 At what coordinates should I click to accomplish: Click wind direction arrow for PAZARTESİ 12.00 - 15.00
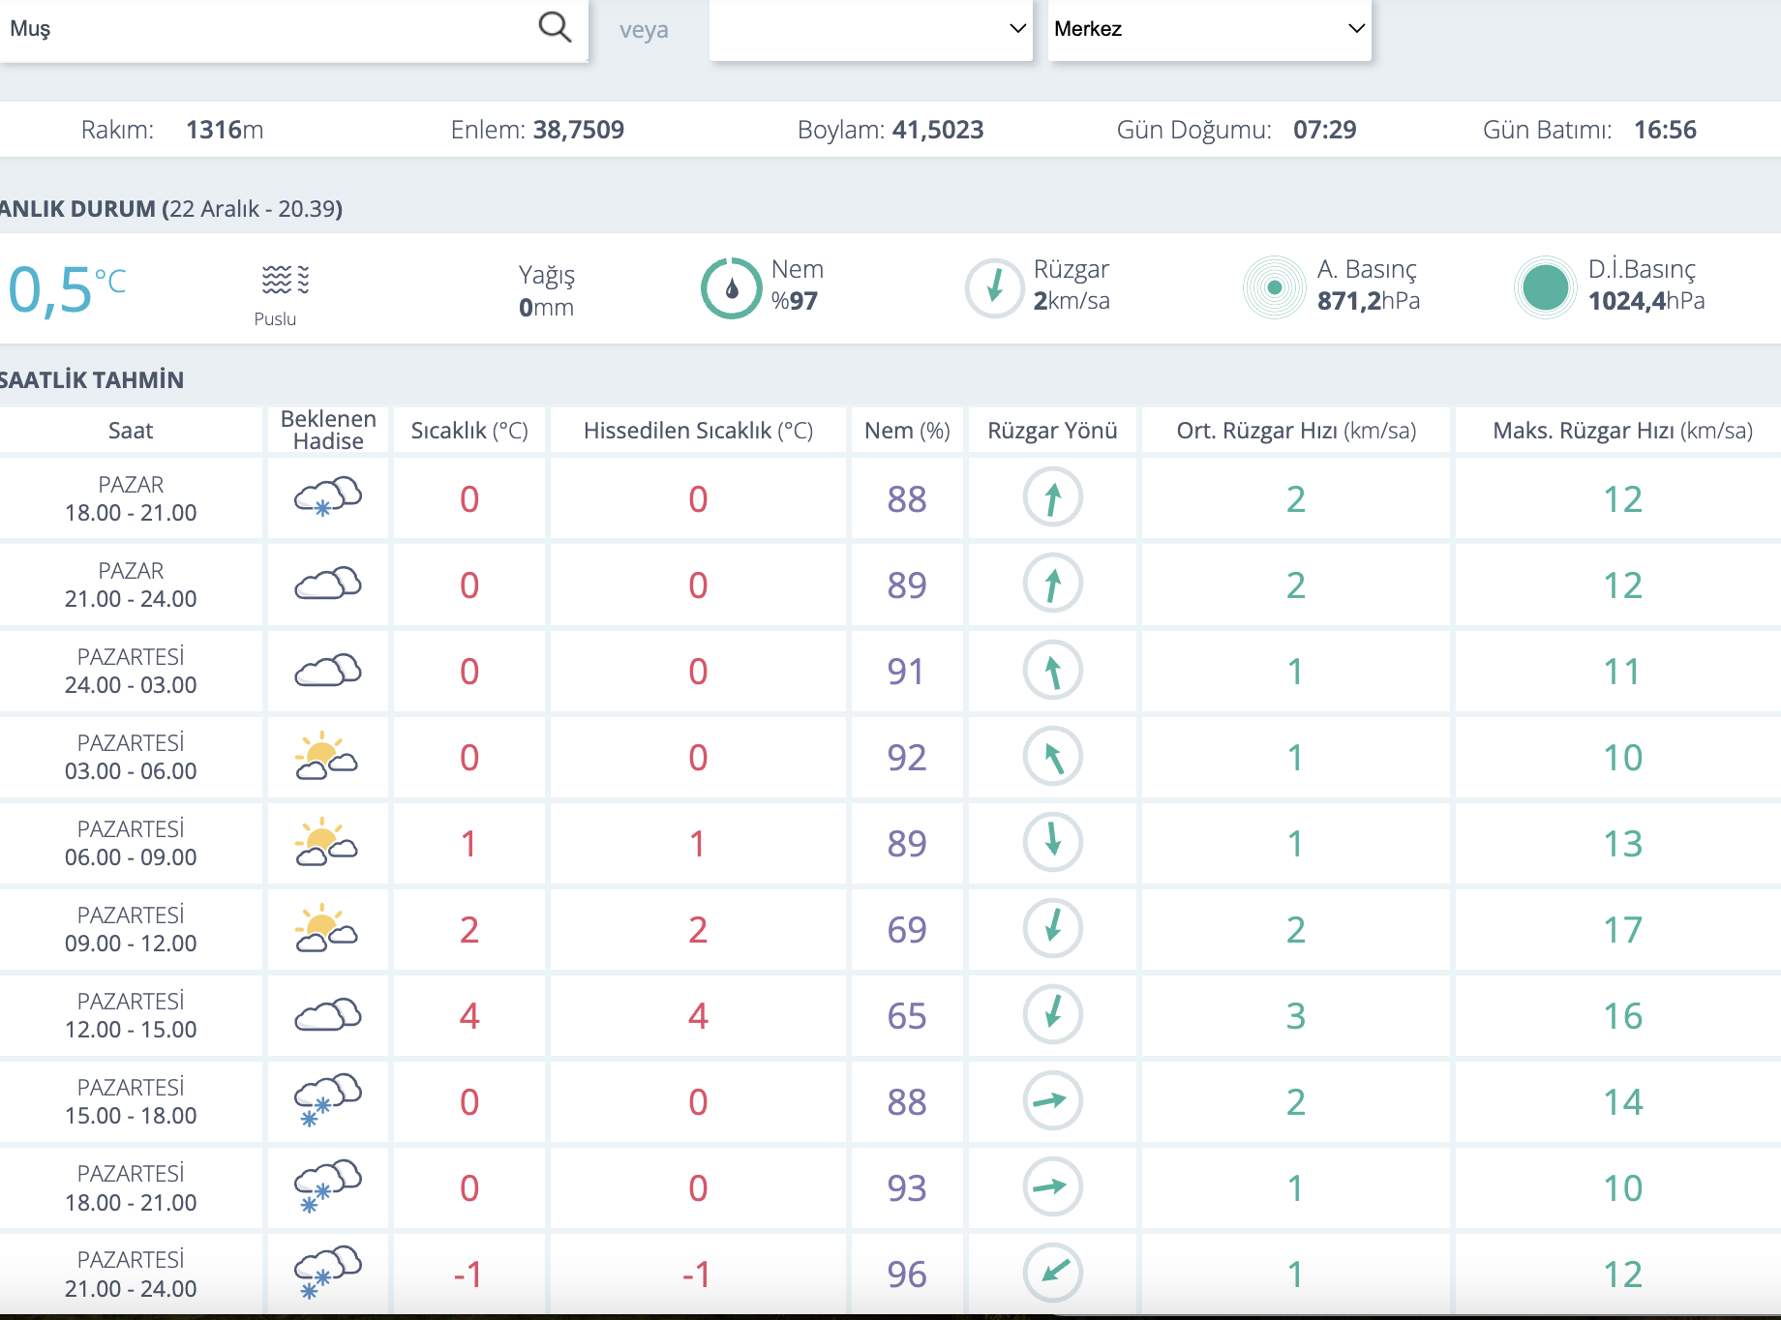[x=1052, y=1014]
